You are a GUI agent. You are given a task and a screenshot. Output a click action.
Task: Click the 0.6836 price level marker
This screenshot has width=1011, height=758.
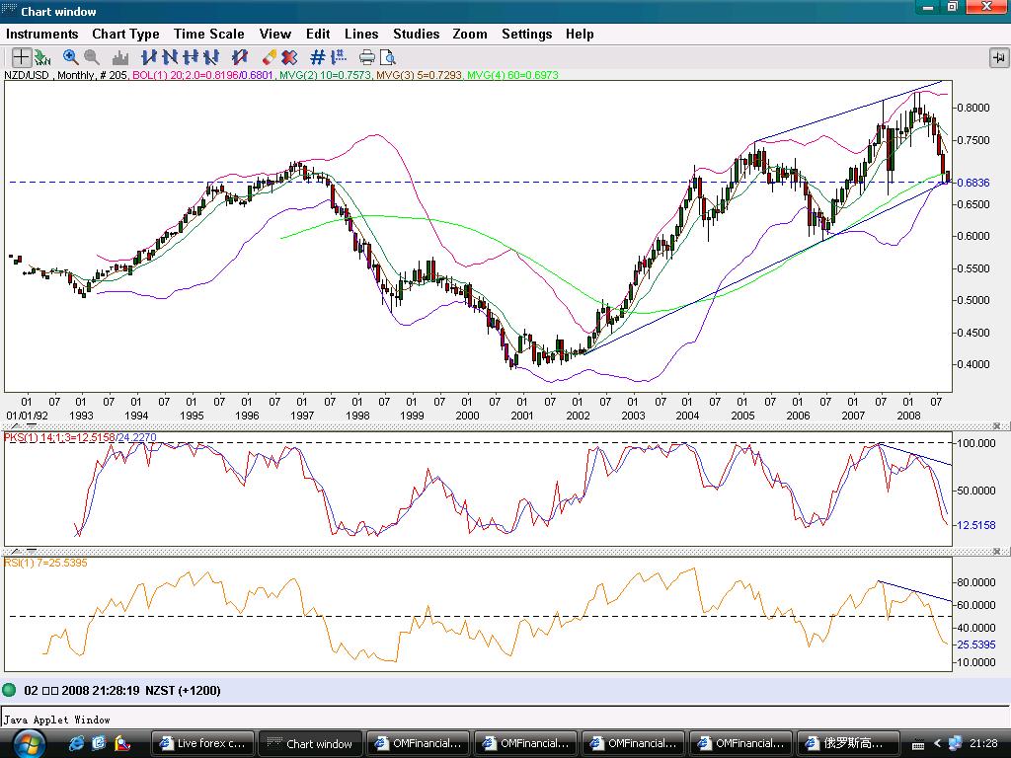tap(972, 184)
